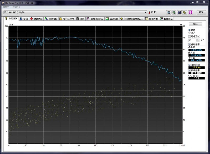
Task: Copy the screenshot to the clipboard
Action: pyautogui.click(x=174, y=12)
